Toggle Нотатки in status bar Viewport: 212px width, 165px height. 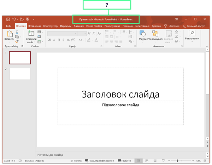click(76, 161)
